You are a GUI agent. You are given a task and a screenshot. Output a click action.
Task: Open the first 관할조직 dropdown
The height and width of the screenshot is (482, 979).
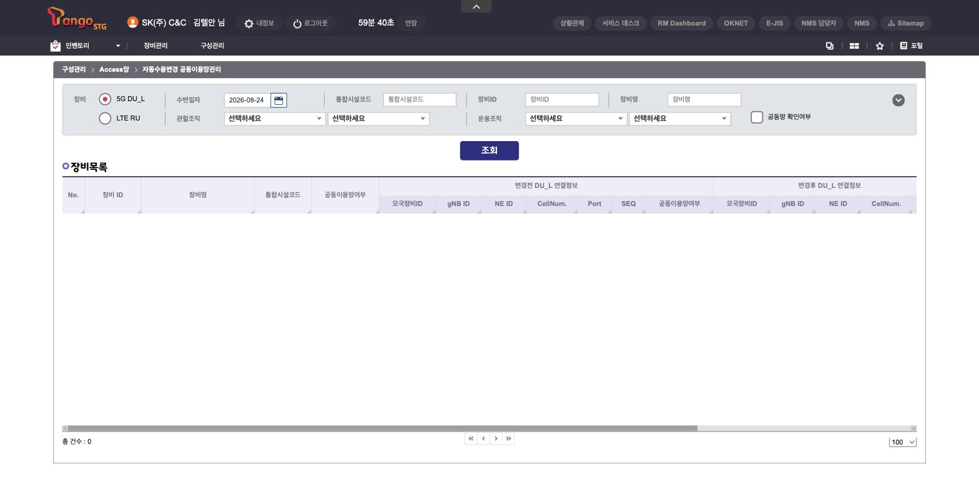275,119
